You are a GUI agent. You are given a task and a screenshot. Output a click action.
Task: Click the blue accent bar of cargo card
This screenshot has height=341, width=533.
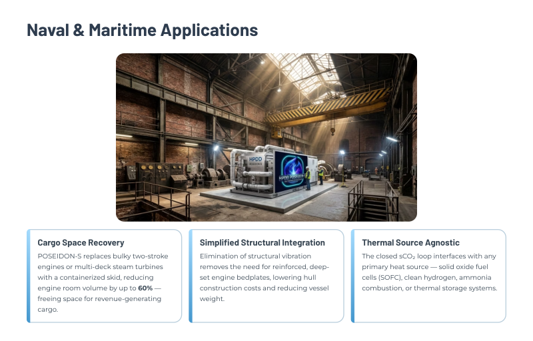29,276
